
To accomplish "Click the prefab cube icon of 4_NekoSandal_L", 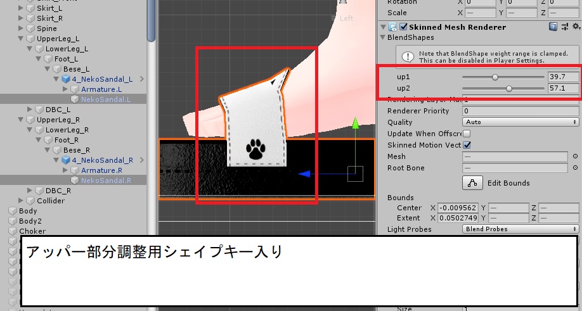I will [x=66, y=79].
